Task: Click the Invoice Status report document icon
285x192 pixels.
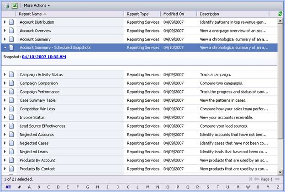Action: tap(12, 117)
